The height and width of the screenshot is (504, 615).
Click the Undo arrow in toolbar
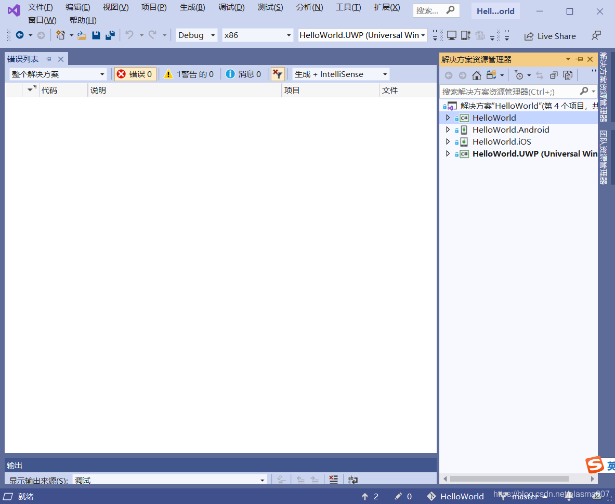(x=129, y=35)
